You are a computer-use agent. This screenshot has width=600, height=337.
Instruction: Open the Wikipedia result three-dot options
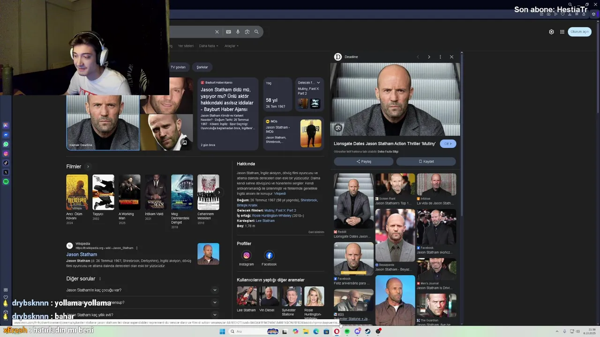click(x=137, y=248)
